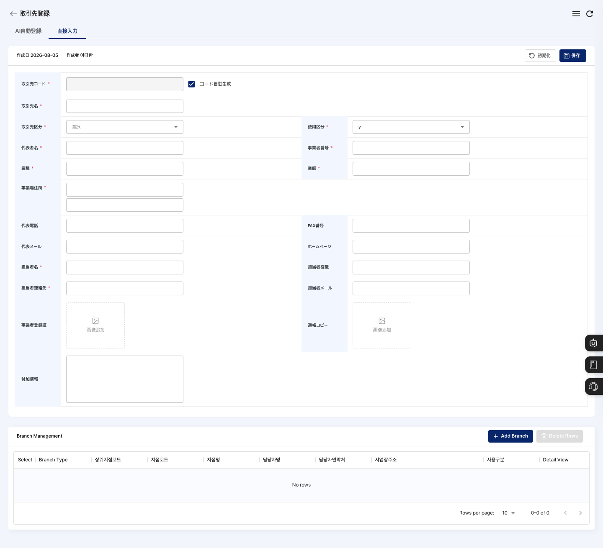Switch to the AI自動登録 tab
This screenshot has height=548, width=603.
28,31
